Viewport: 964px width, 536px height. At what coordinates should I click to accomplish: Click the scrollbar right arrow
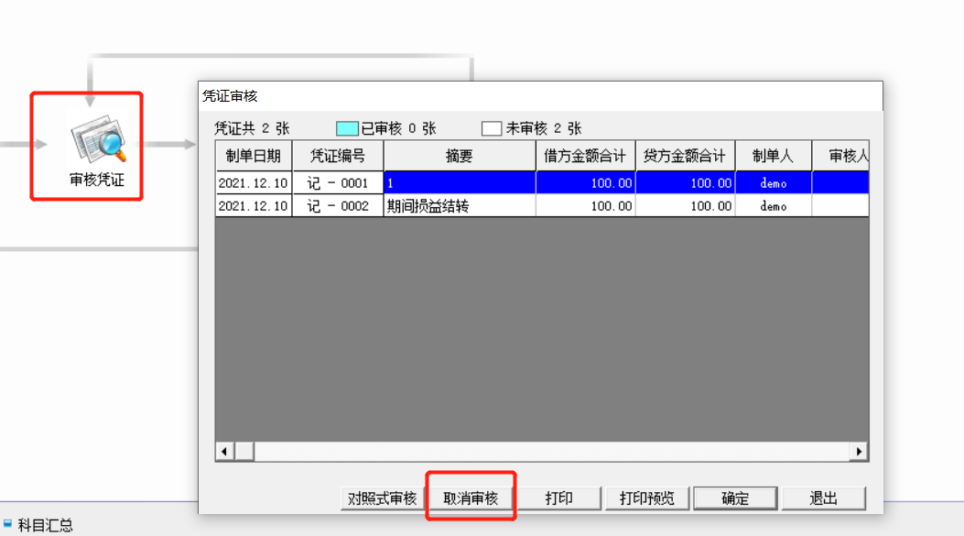coord(859,452)
